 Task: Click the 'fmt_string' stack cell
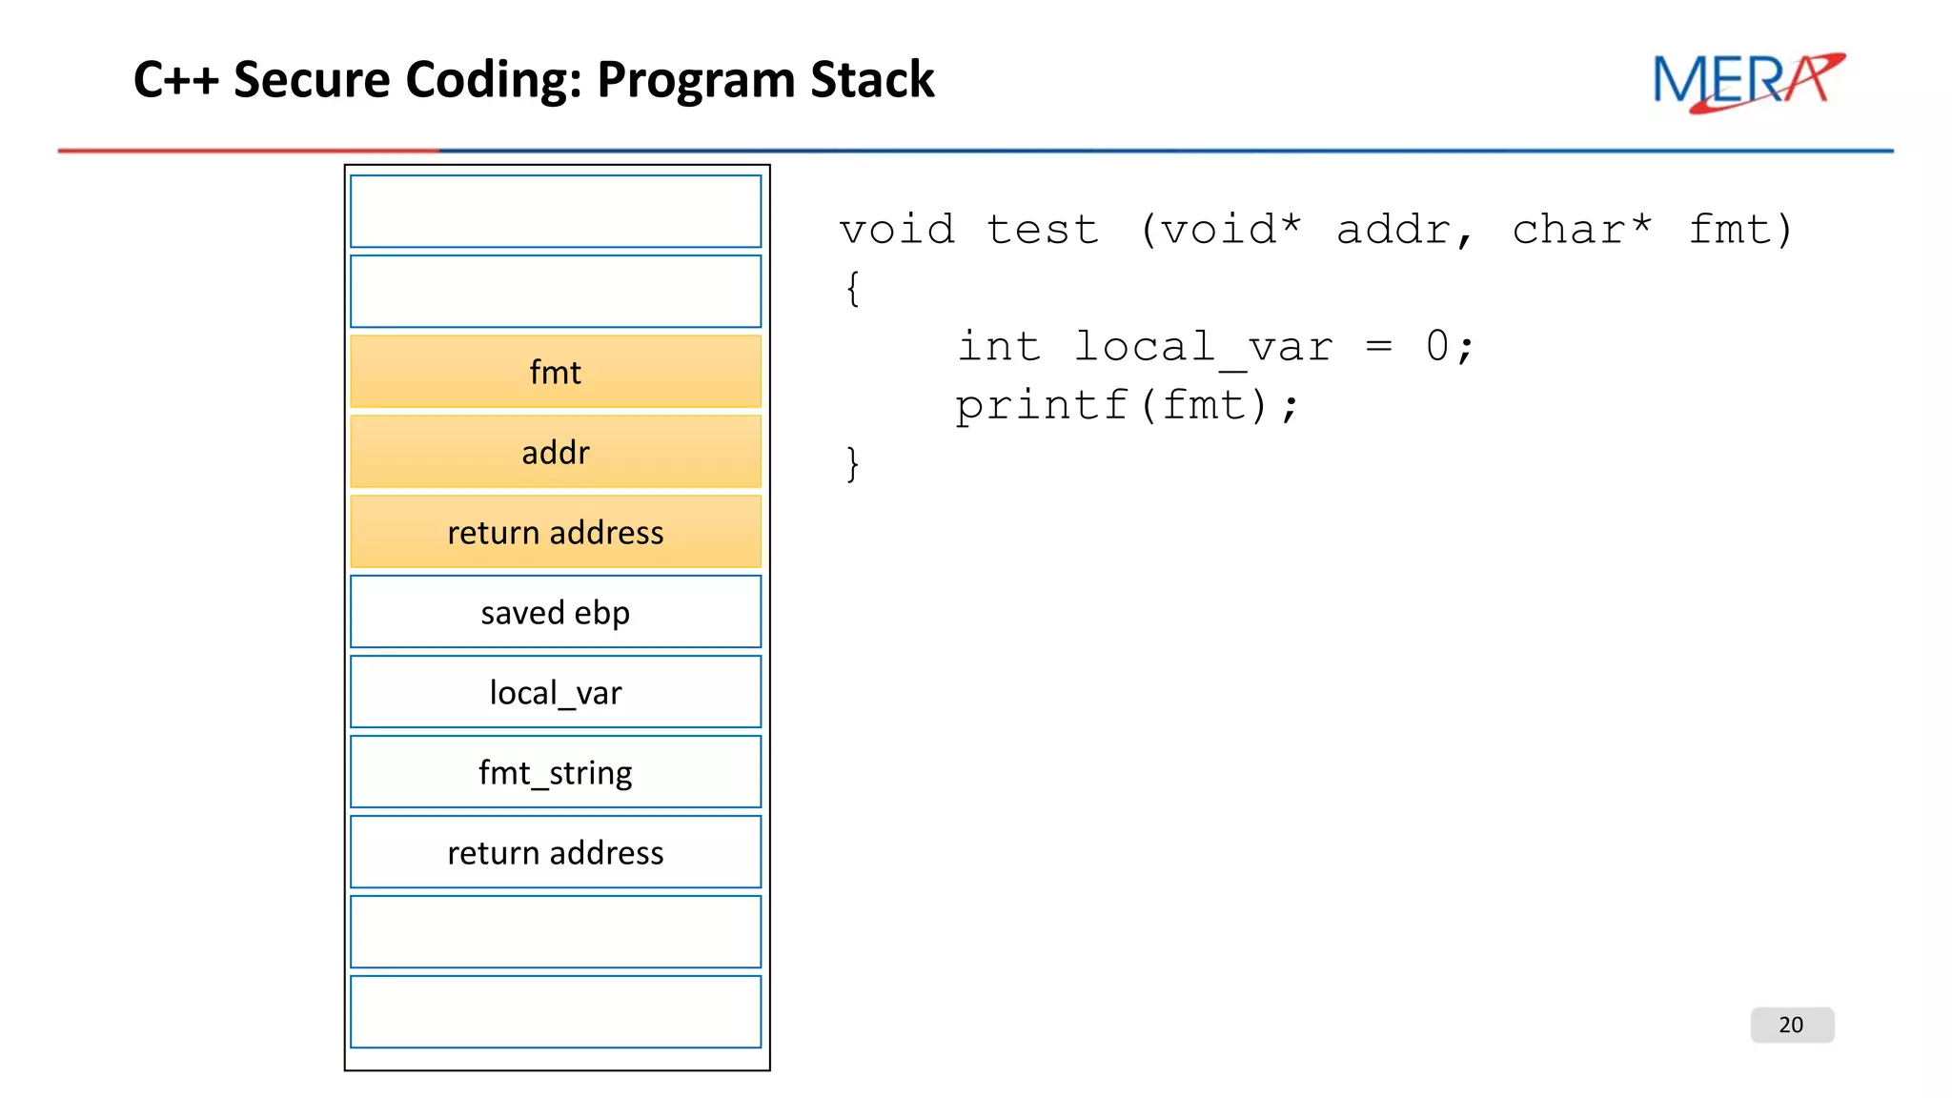coord(556,772)
